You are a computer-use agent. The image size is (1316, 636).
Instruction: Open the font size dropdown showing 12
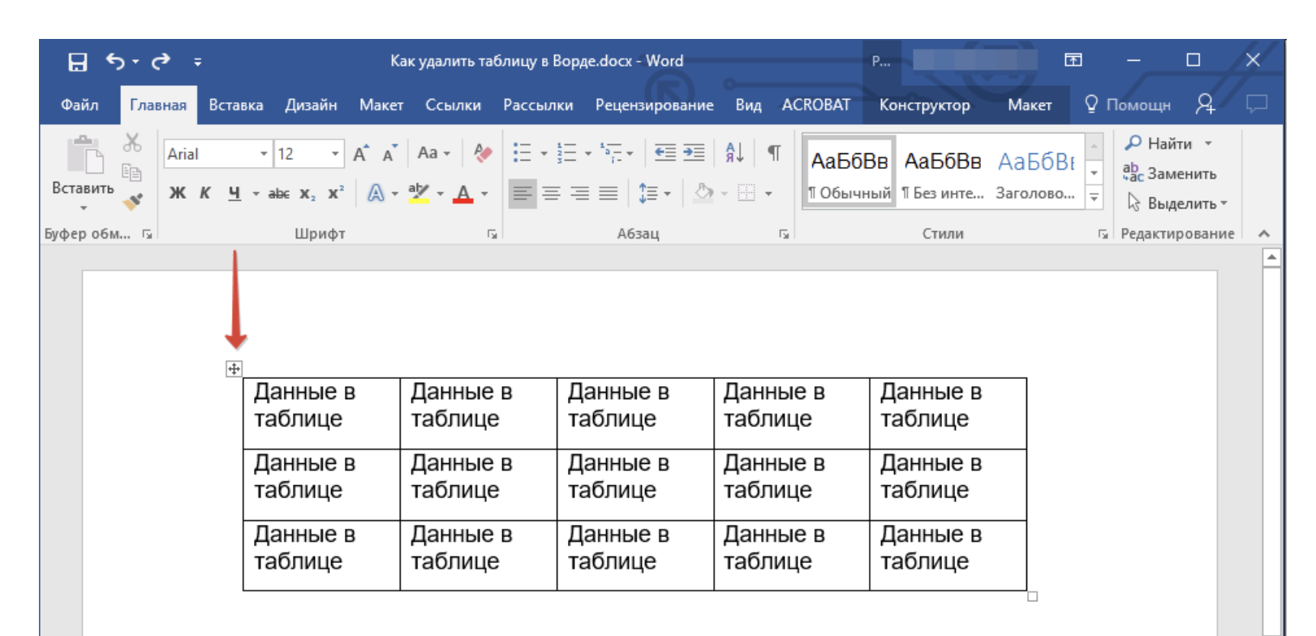pyautogui.click(x=334, y=153)
